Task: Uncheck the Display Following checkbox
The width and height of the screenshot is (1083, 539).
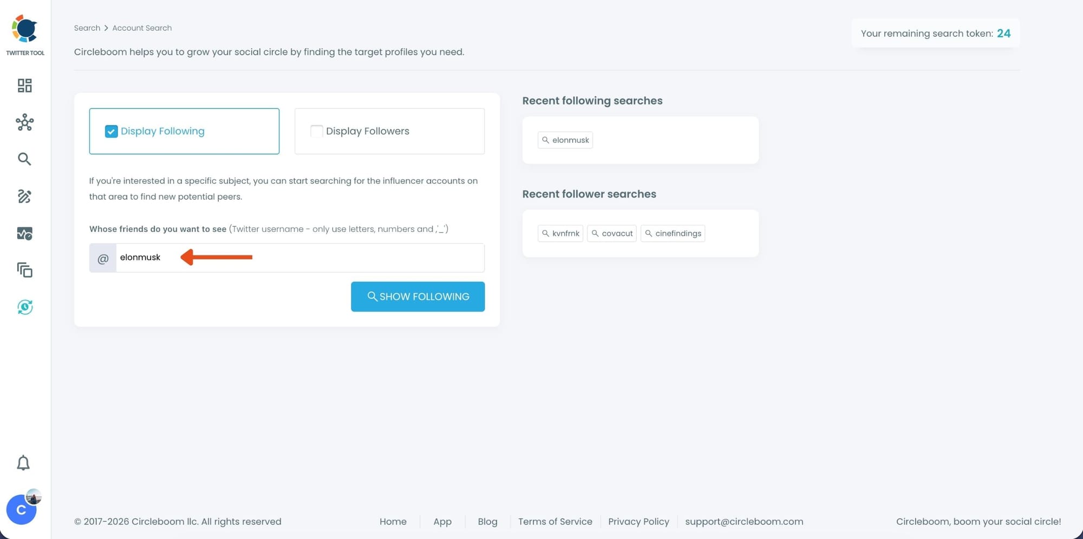Action: point(111,132)
